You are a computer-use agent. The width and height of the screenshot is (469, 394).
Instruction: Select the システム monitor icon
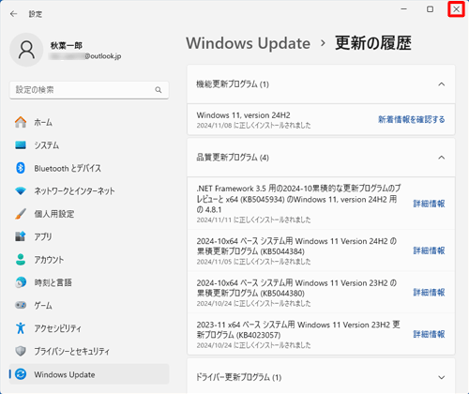(21, 145)
